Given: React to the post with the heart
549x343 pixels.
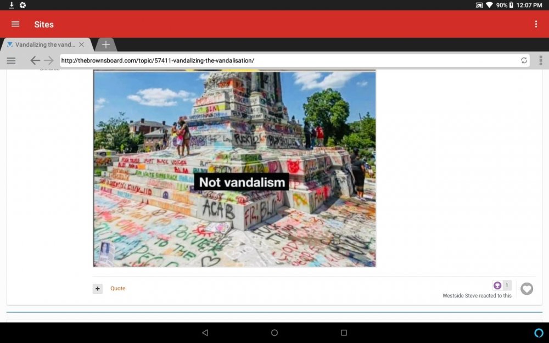Looking at the screenshot, I should pyautogui.click(x=526, y=289).
